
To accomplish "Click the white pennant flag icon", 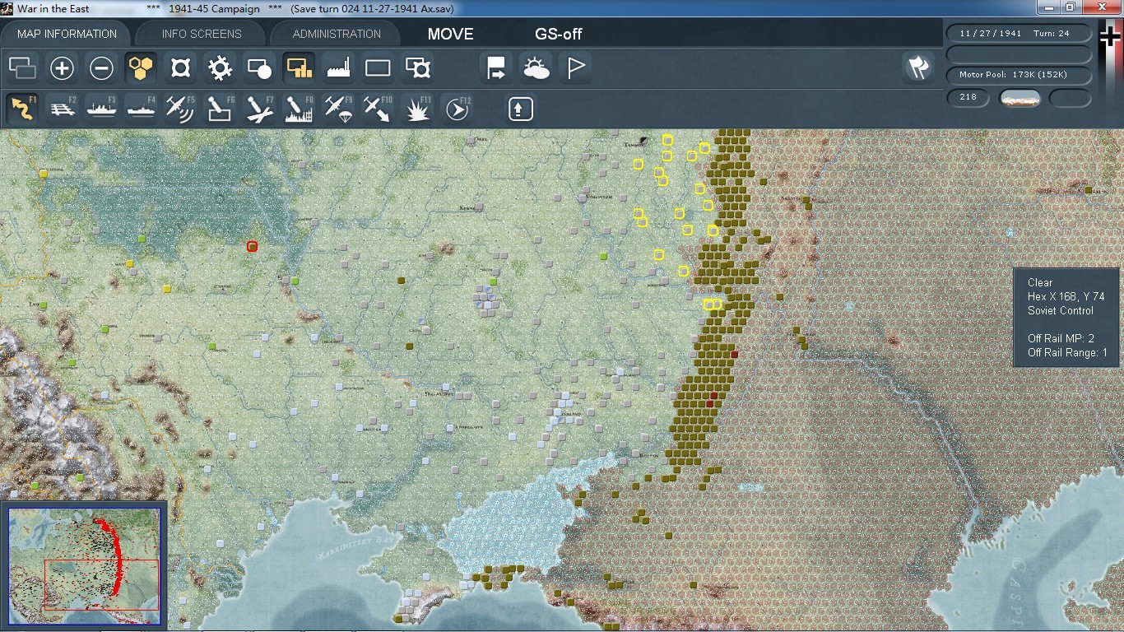I will (575, 67).
